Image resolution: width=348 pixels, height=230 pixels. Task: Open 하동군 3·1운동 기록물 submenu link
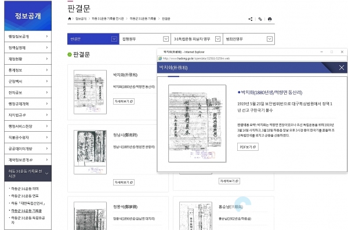pyautogui.click(x=26, y=210)
